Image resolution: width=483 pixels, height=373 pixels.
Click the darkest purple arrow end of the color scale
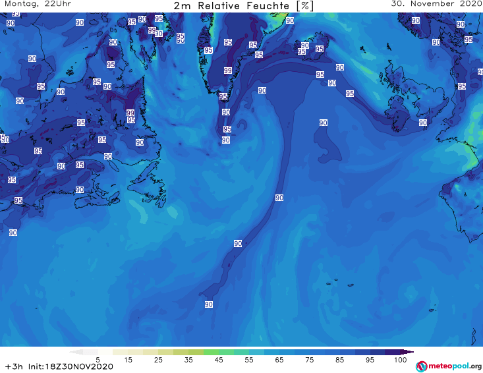pyautogui.click(x=407, y=352)
